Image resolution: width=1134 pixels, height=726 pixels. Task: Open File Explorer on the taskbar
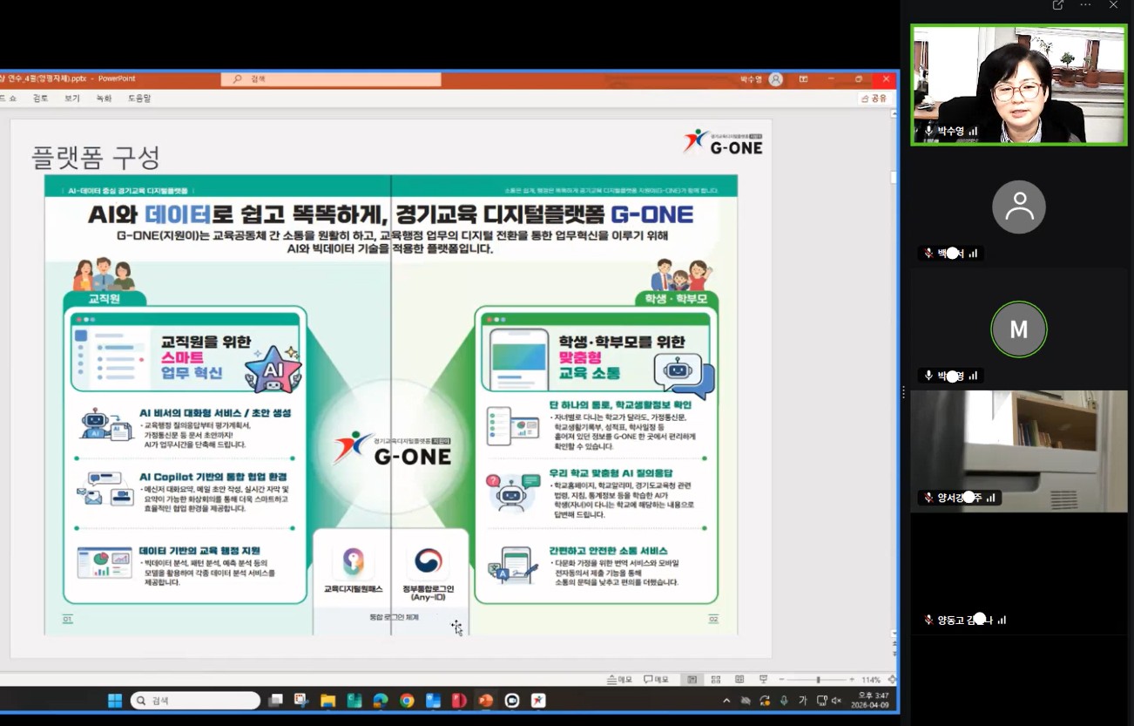327,701
